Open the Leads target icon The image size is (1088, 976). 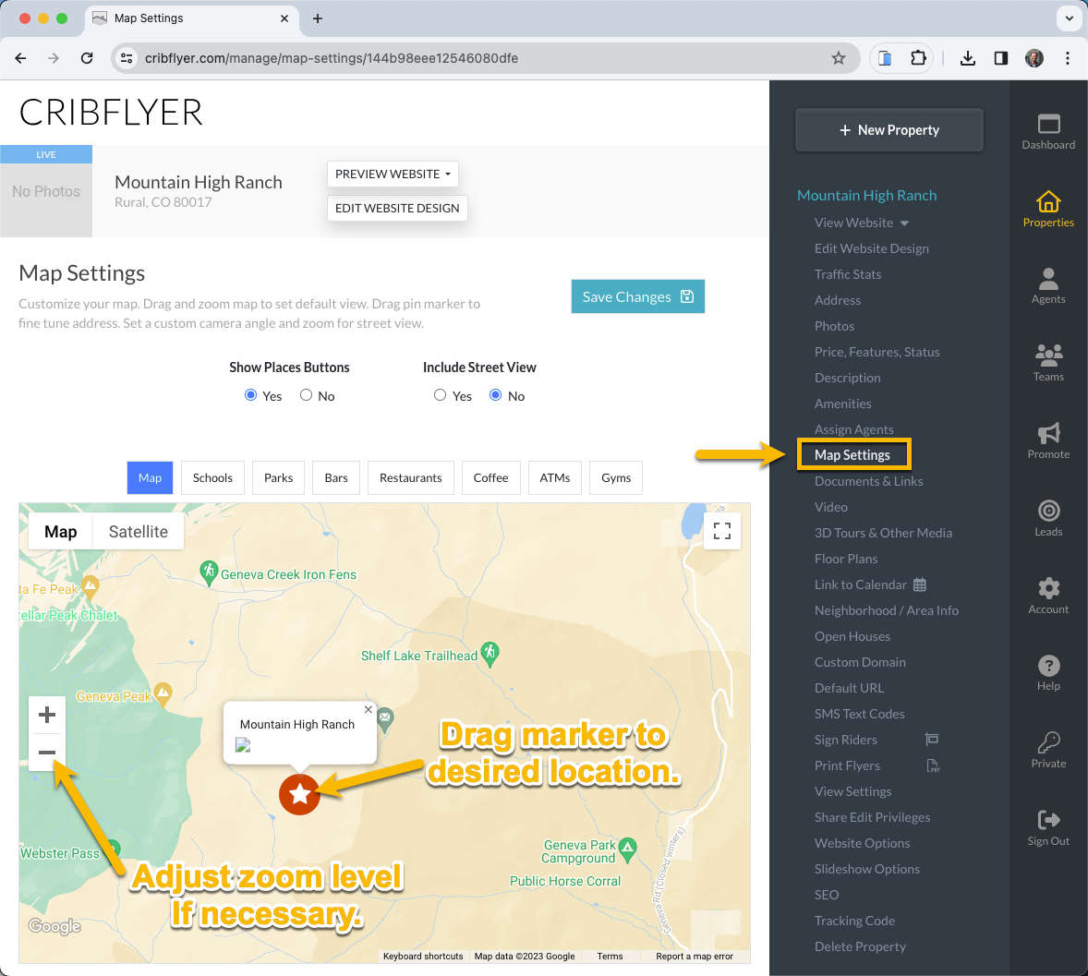[1047, 511]
